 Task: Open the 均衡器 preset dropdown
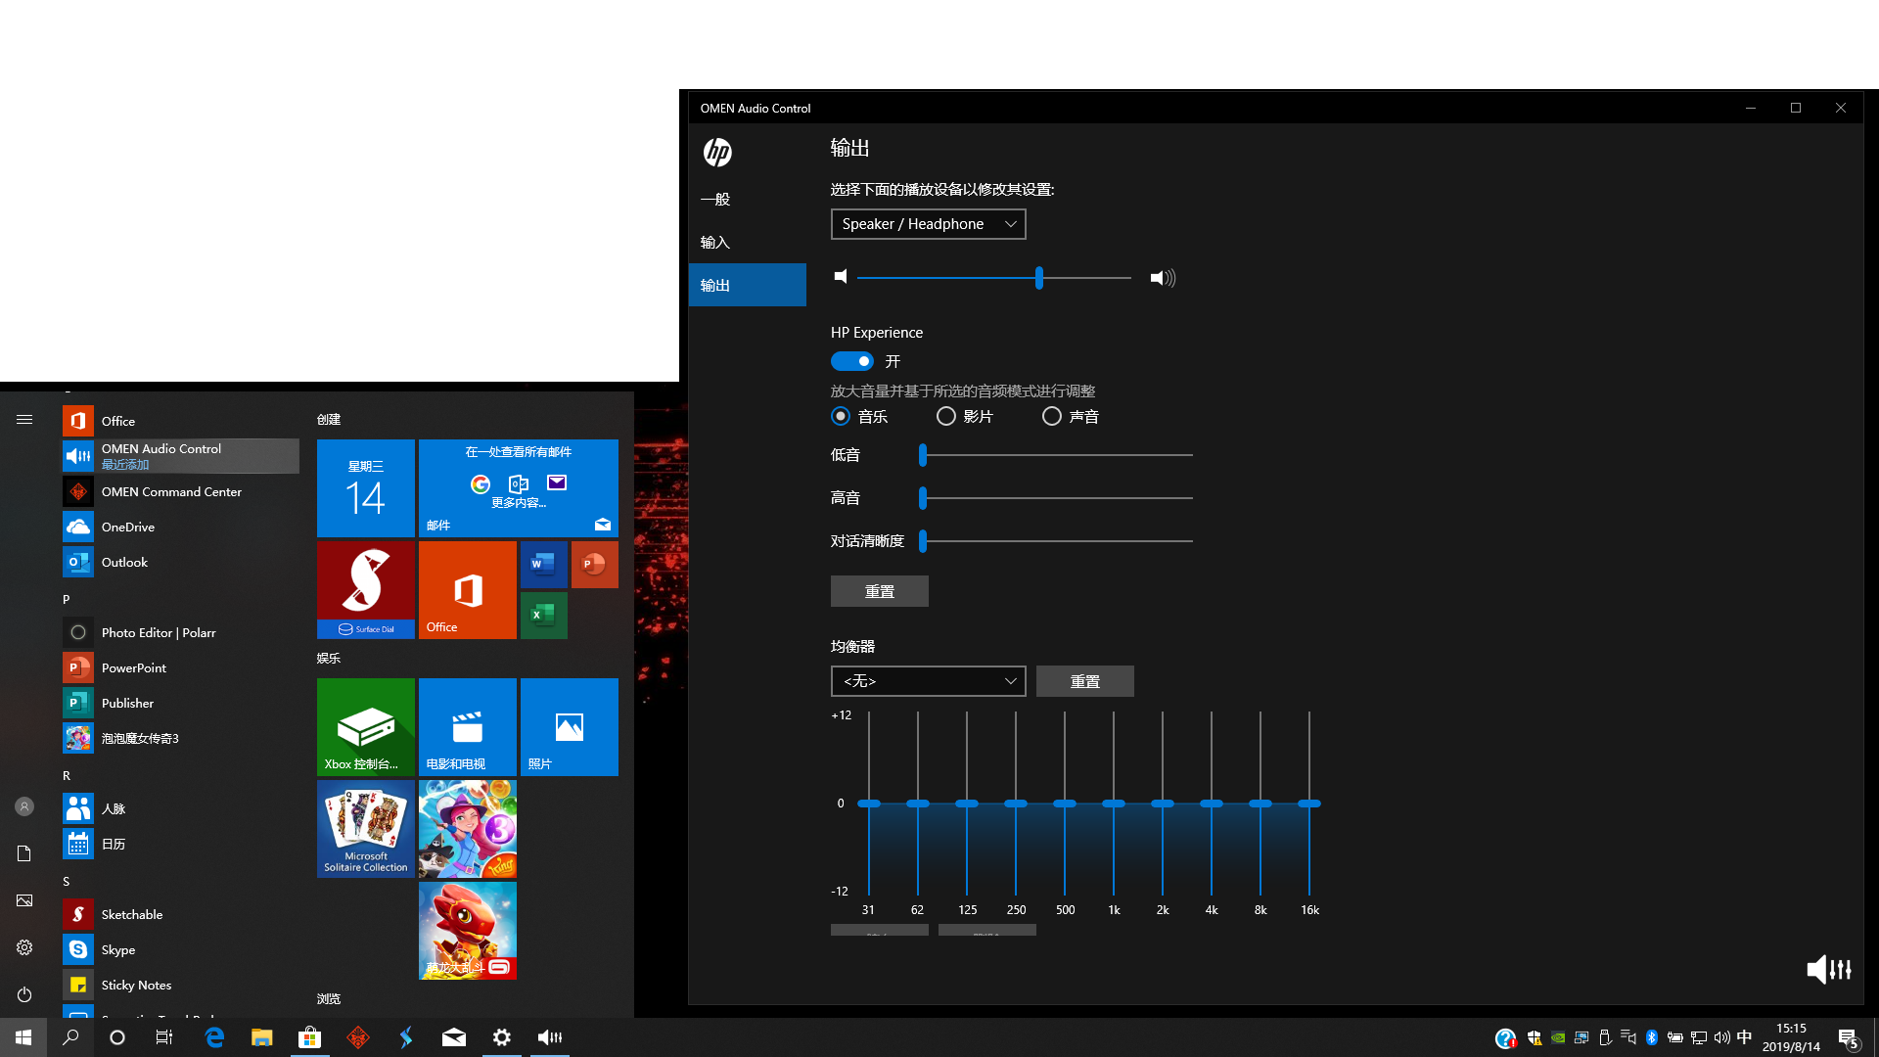tap(928, 680)
